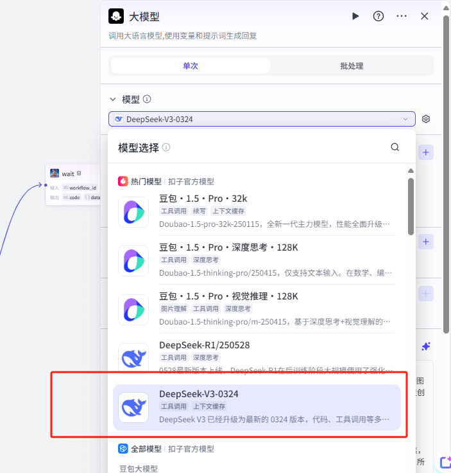This screenshot has width=451, height=473.
Task: Select DeepSeek-V3-0324 in the model list
Action: pyautogui.click(x=257, y=407)
